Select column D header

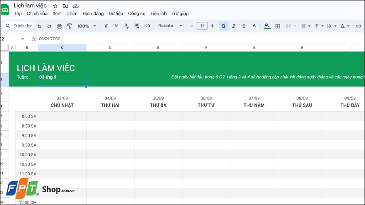110,48
